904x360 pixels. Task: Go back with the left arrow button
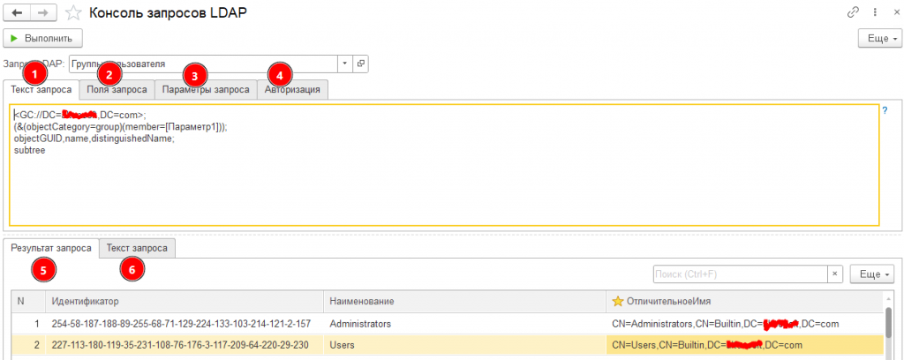click(18, 12)
